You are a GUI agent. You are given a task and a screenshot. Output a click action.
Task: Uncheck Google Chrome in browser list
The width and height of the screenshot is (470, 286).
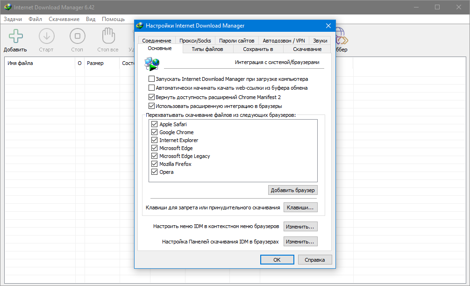pyautogui.click(x=154, y=132)
